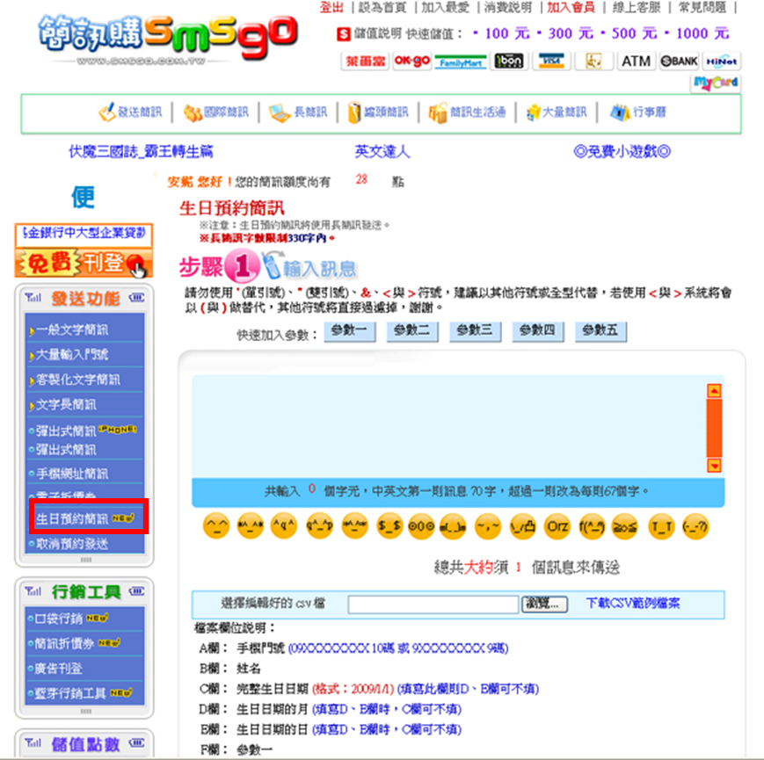Viewport: 764px width, 760px height.
Task: Click the CSV file path input field
Action: 431,604
